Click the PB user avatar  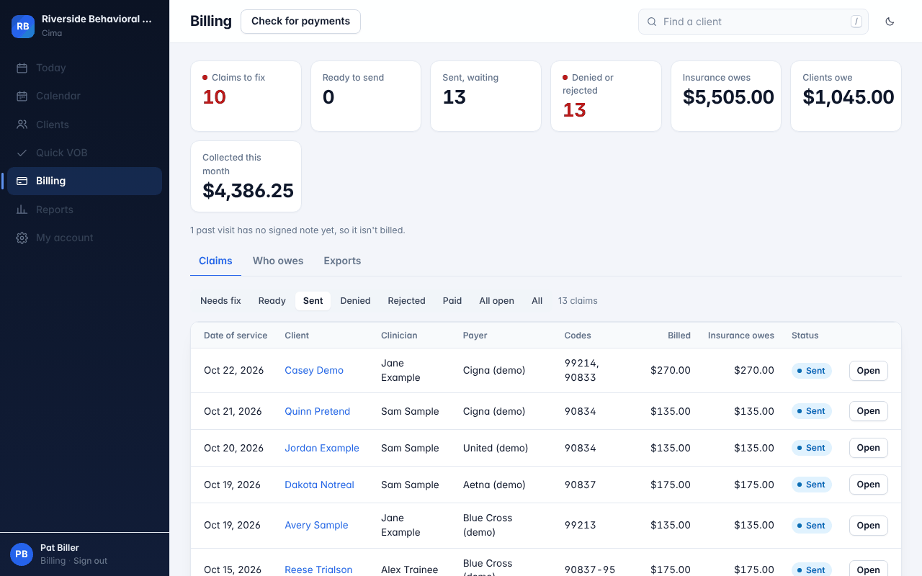click(22, 554)
